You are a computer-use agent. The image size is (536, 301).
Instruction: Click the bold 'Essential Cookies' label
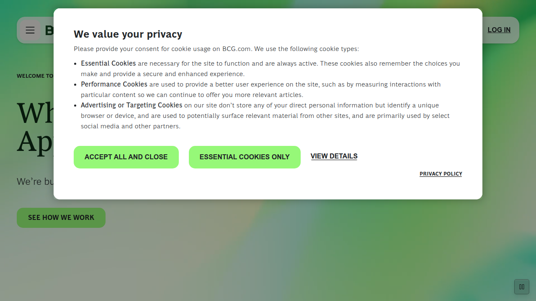pyautogui.click(x=108, y=64)
